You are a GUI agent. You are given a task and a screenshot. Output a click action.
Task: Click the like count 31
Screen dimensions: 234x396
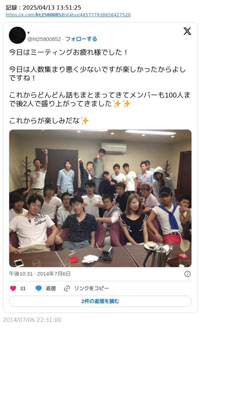click(23, 288)
